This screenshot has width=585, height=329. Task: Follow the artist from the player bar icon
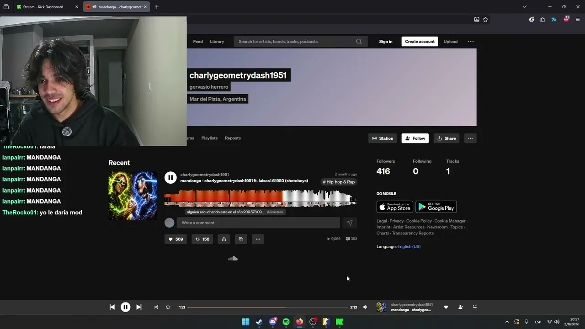[460, 307]
